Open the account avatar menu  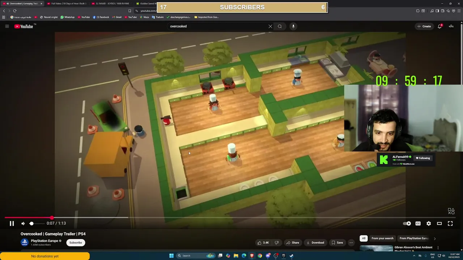[x=451, y=26]
